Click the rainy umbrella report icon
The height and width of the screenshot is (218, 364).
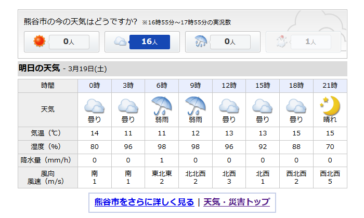point(201,41)
